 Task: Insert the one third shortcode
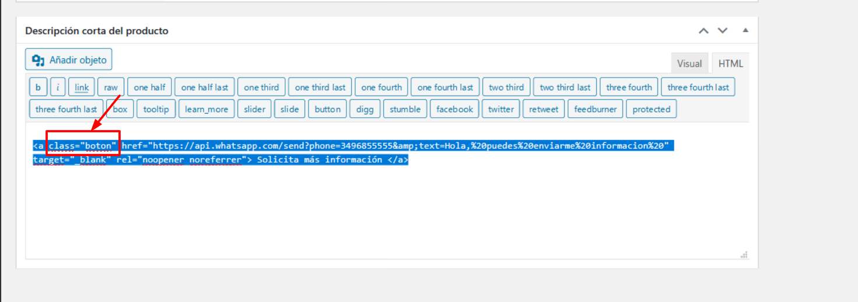[261, 87]
